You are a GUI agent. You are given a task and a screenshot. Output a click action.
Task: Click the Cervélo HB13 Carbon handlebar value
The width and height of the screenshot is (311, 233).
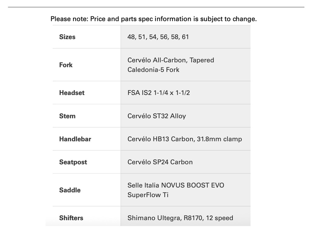185,139
